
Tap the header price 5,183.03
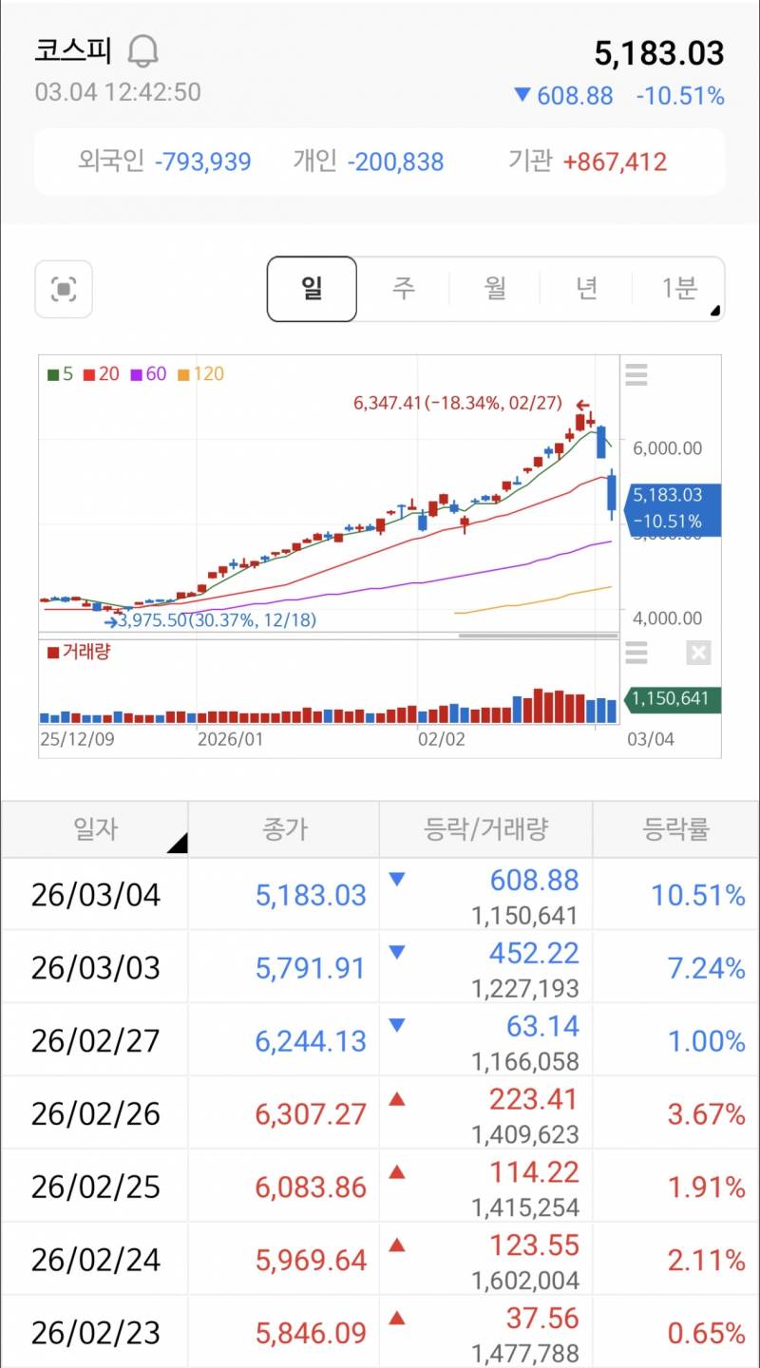659,53
